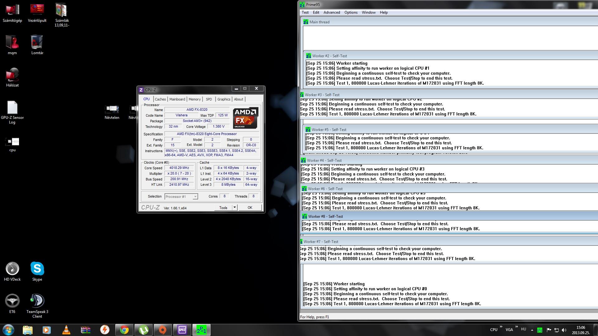Open the HU language indicator

pos(524,329)
